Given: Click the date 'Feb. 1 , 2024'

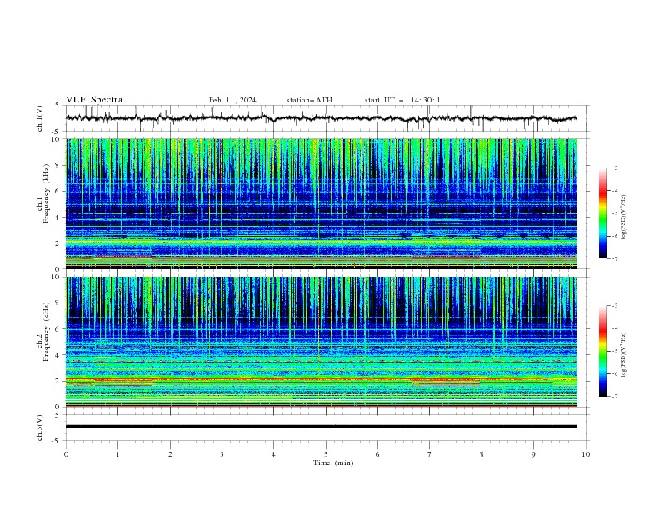Looking at the screenshot, I should [x=232, y=100].
